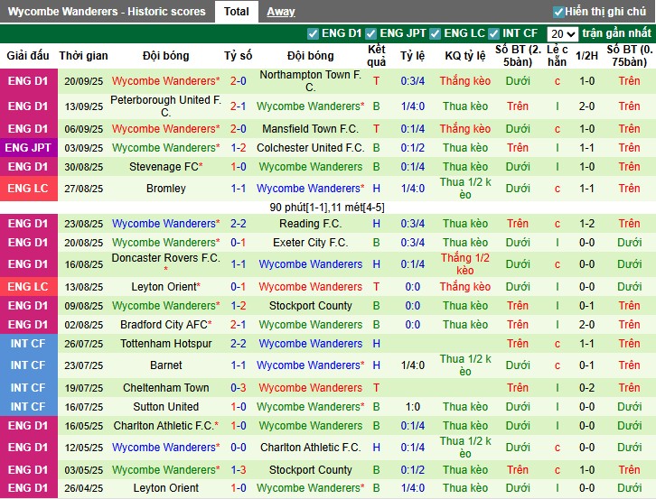
Task: Toggle the ENG LC league checkbox
Action: coord(436,33)
